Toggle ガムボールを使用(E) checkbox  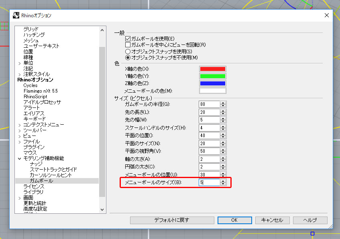(128, 39)
